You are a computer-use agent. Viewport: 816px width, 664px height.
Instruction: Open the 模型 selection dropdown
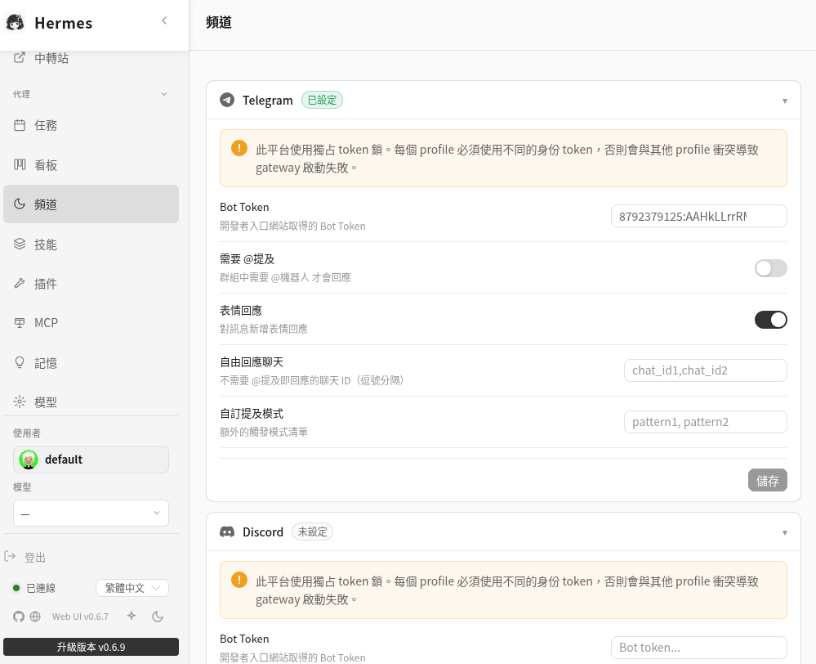pos(91,514)
